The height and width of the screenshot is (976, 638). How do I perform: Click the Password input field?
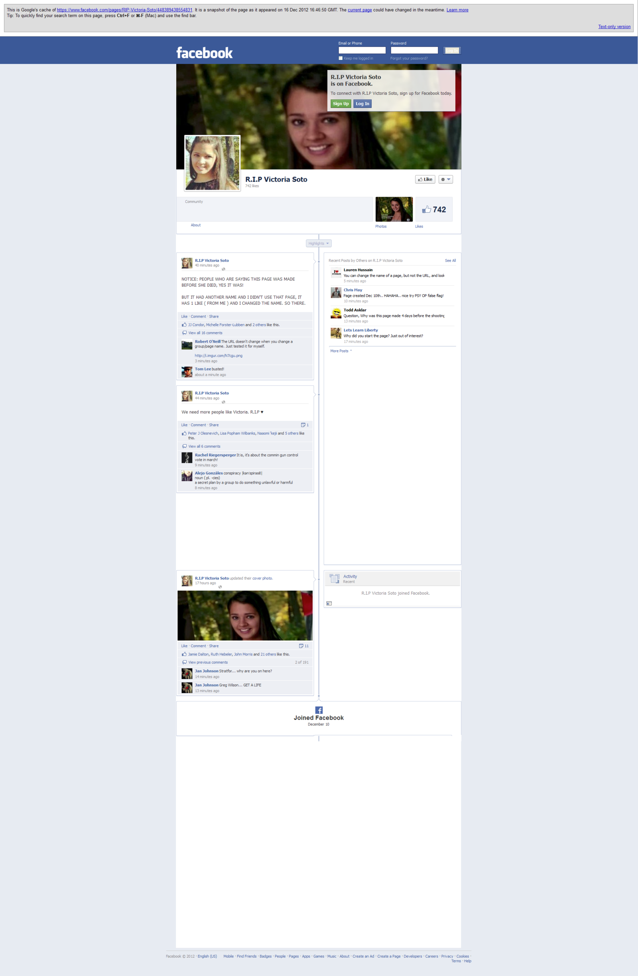[414, 50]
